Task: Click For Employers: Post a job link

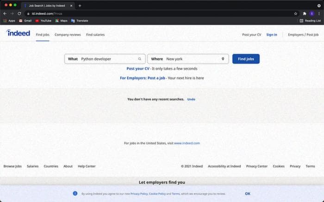Action: [x=143, y=78]
